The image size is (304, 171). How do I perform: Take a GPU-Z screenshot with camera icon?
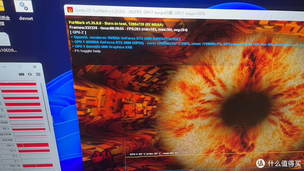pyautogui.click(x=21, y=74)
